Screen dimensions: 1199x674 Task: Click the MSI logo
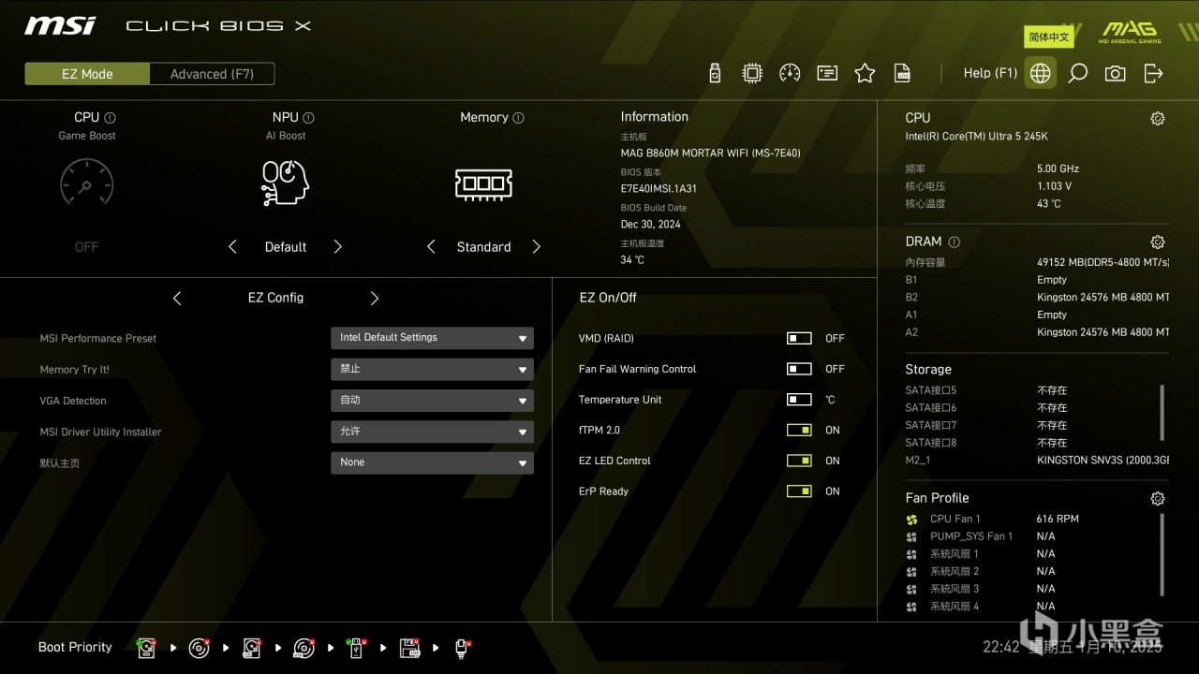click(60, 25)
